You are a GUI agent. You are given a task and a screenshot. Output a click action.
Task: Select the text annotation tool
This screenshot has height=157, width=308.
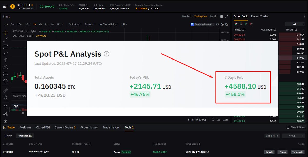pos(6,61)
